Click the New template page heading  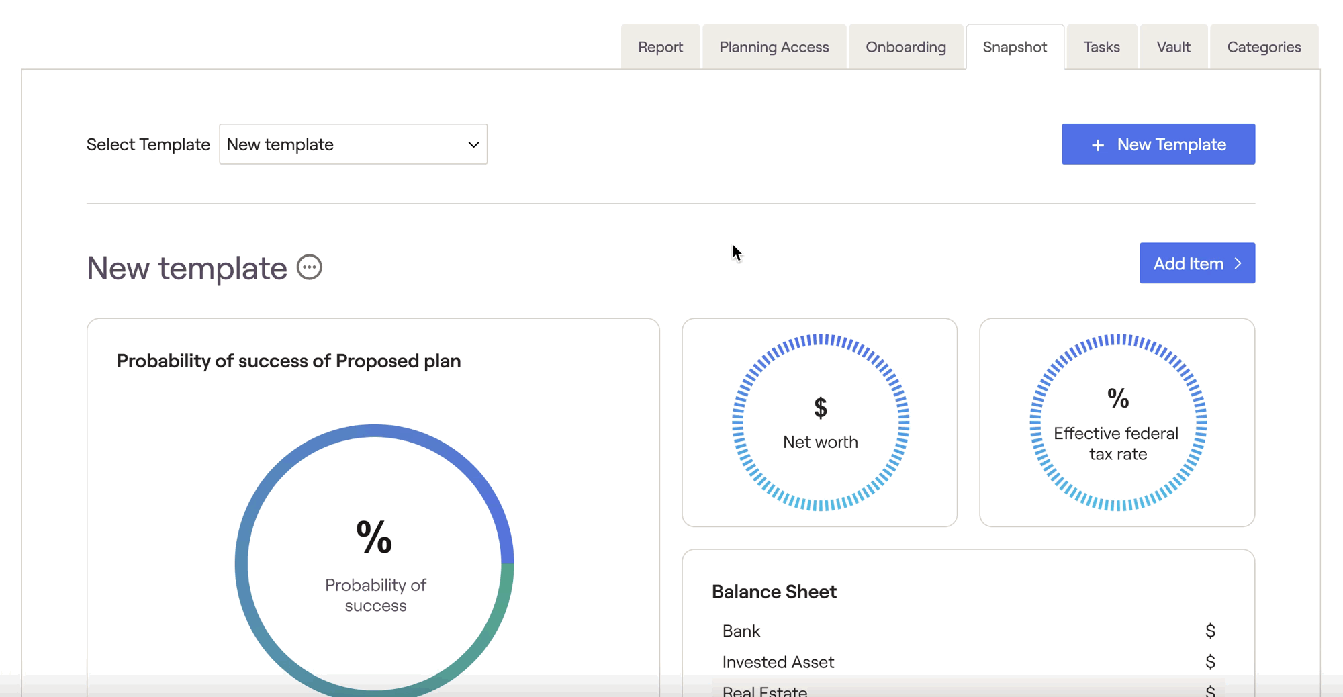click(x=187, y=268)
